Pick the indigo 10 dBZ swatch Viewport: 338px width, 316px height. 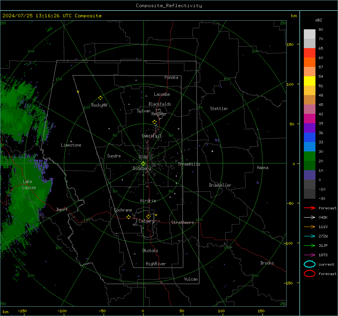tap(309, 175)
